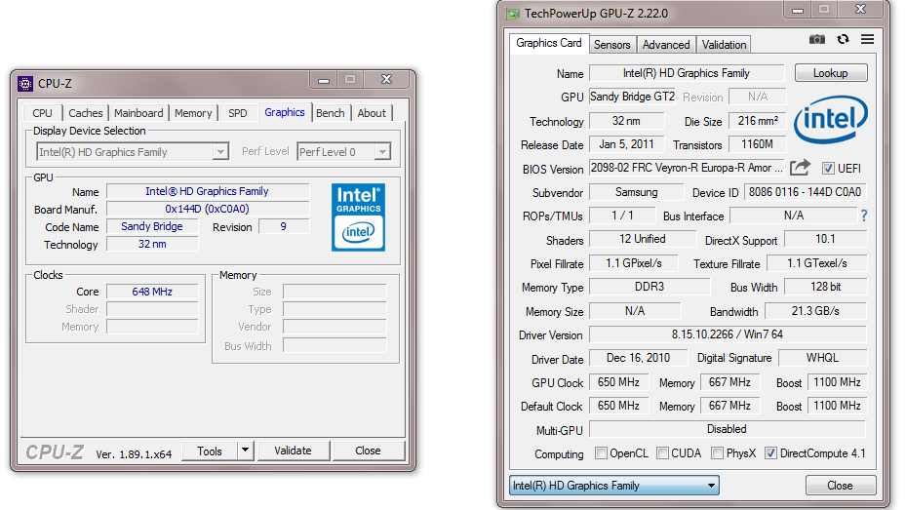Screen dimensions: 906x510
Task: Click the GPU-Z refresh icon
Action: click(x=843, y=39)
